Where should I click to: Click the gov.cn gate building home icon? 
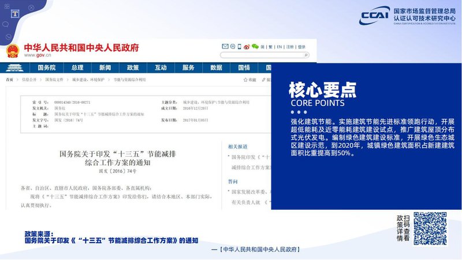[15, 67]
